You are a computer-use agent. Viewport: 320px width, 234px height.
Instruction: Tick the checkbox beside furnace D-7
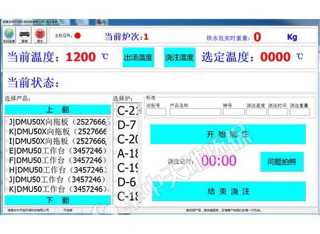115,125
